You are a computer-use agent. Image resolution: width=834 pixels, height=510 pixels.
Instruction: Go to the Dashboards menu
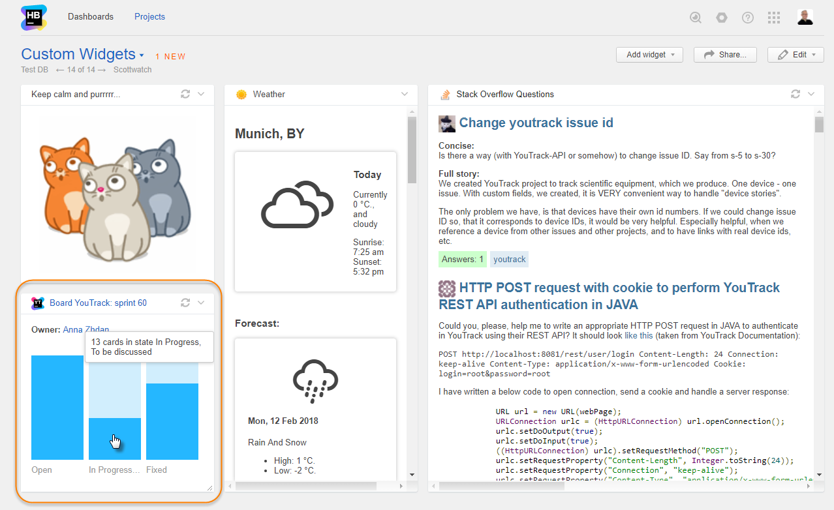[x=91, y=17]
